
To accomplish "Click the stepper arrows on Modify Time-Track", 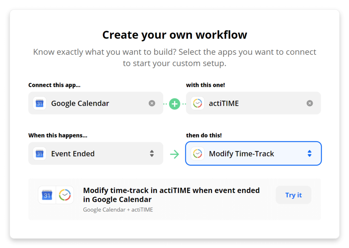I will 309,154.
